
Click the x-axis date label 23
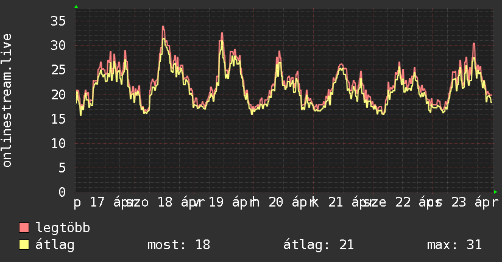click(459, 202)
